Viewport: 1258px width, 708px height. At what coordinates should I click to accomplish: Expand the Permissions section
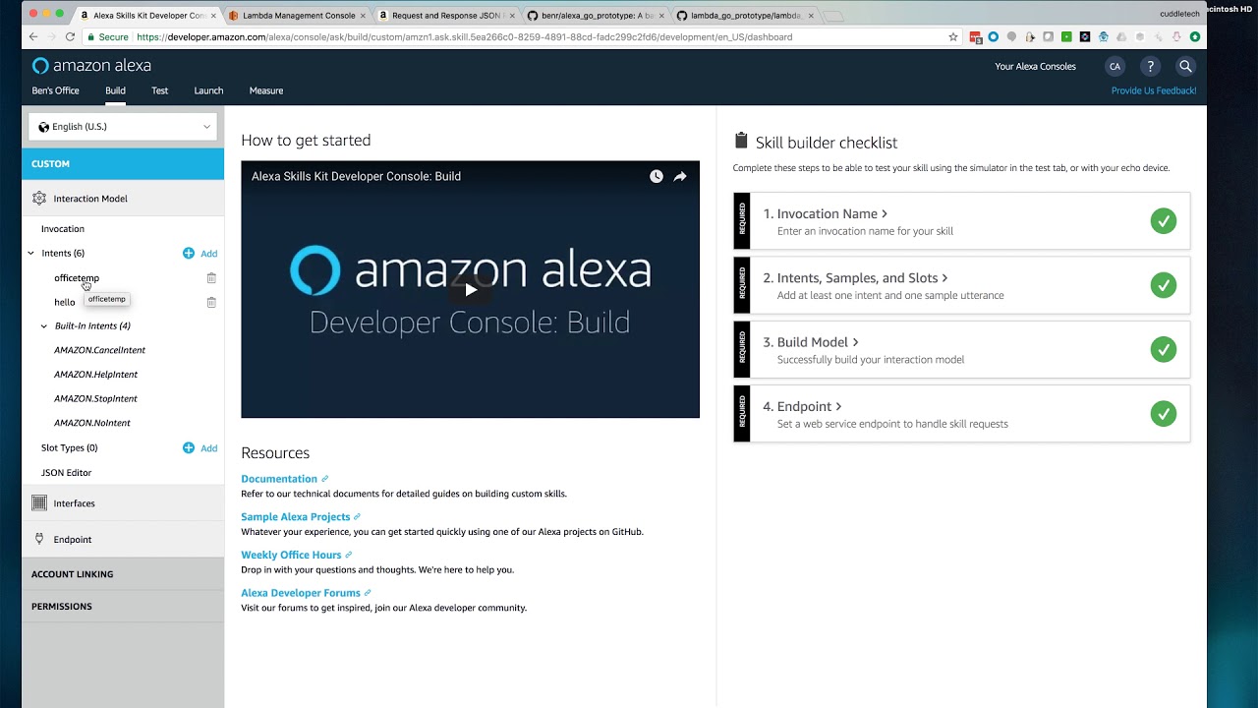[x=123, y=607]
